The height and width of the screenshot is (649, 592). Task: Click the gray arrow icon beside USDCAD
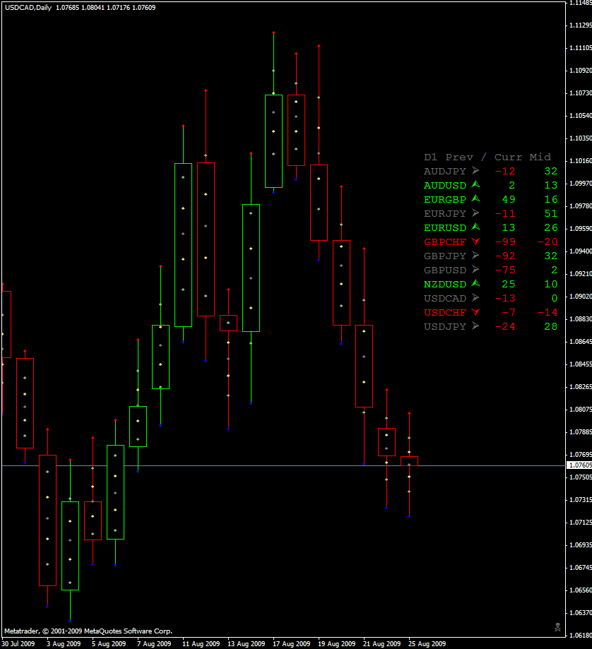[x=475, y=297]
